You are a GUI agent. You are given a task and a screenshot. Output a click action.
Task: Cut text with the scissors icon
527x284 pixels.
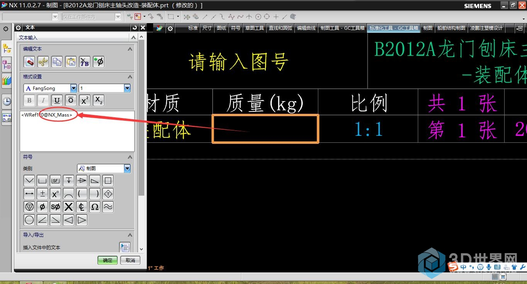43,62
